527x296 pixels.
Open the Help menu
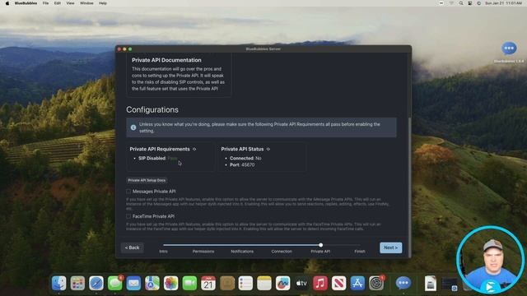[x=103, y=3]
